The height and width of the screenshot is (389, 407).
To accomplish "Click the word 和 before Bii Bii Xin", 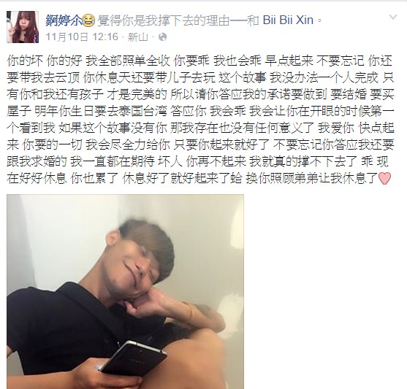I will 253,20.
